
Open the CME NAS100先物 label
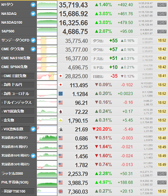[16, 58]
